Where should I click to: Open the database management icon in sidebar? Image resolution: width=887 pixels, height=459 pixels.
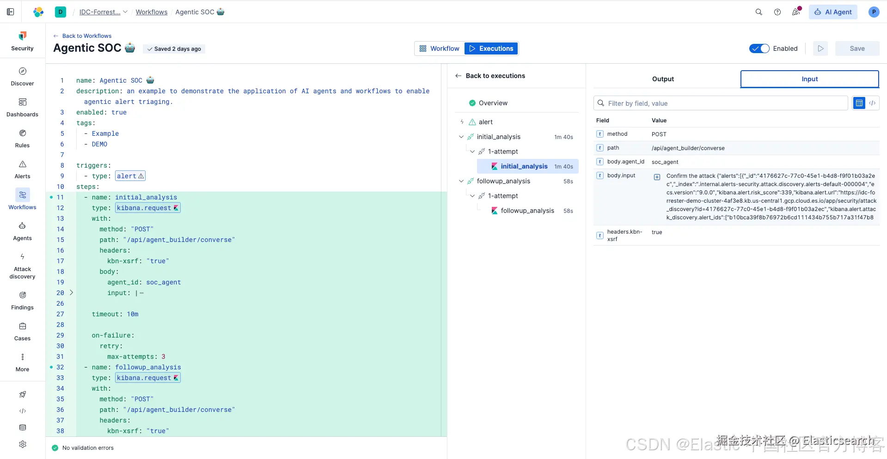[x=22, y=428]
